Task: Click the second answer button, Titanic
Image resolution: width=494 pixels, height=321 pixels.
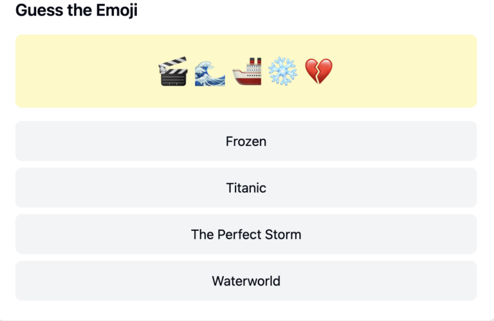Action: (246, 188)
